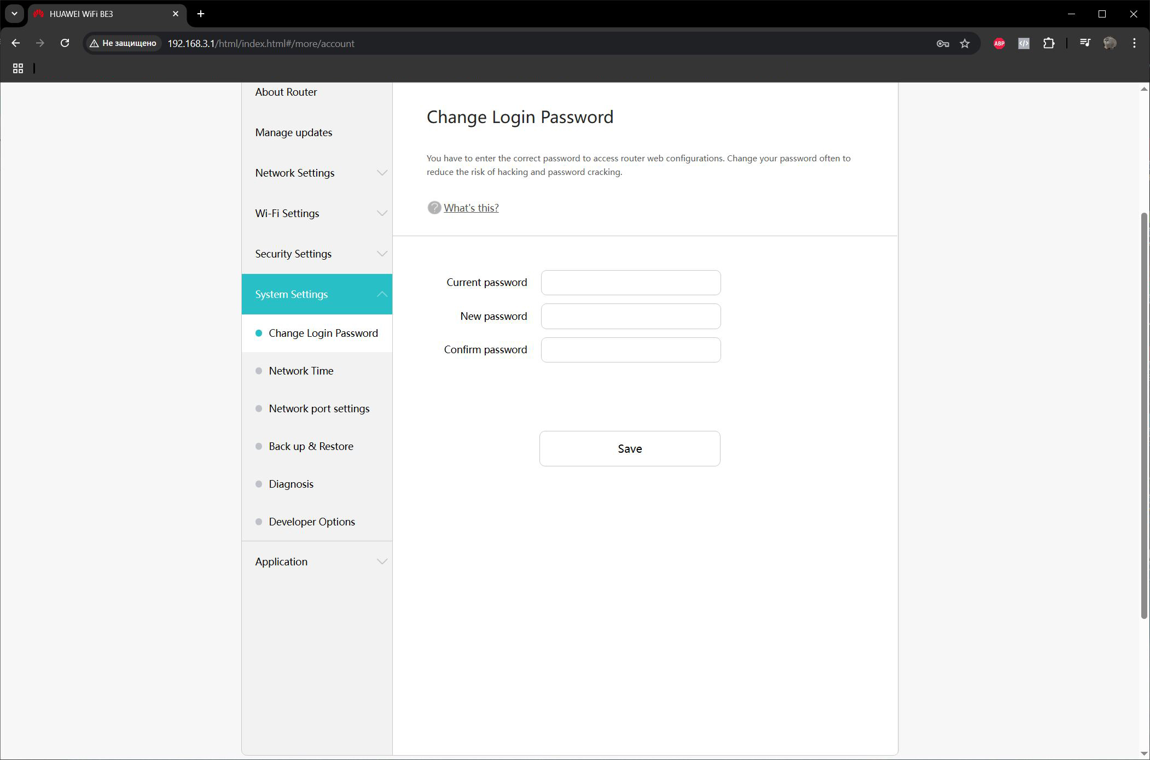This screenshot has width=1150, height=760.
Task: Focus the New password field
Action: click(631, 316)
